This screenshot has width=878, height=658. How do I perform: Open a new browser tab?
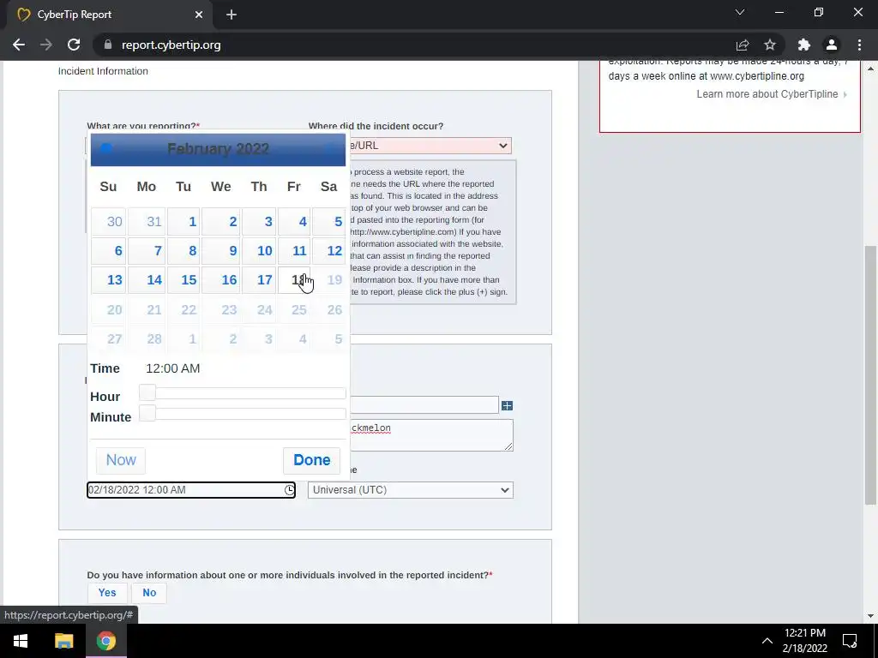[x=232, y=15]
